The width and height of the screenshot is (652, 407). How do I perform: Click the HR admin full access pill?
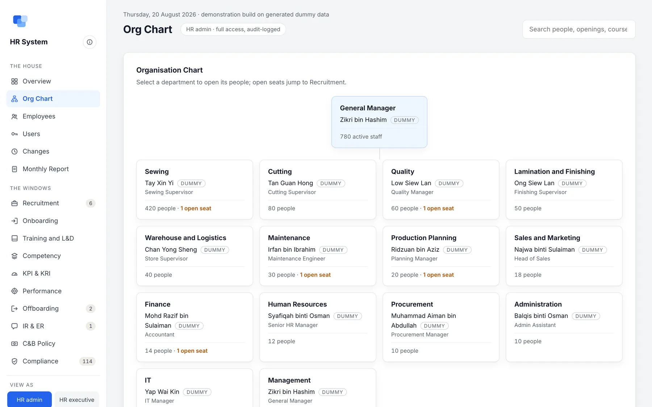pyautogui.click(x=233, y=29)
